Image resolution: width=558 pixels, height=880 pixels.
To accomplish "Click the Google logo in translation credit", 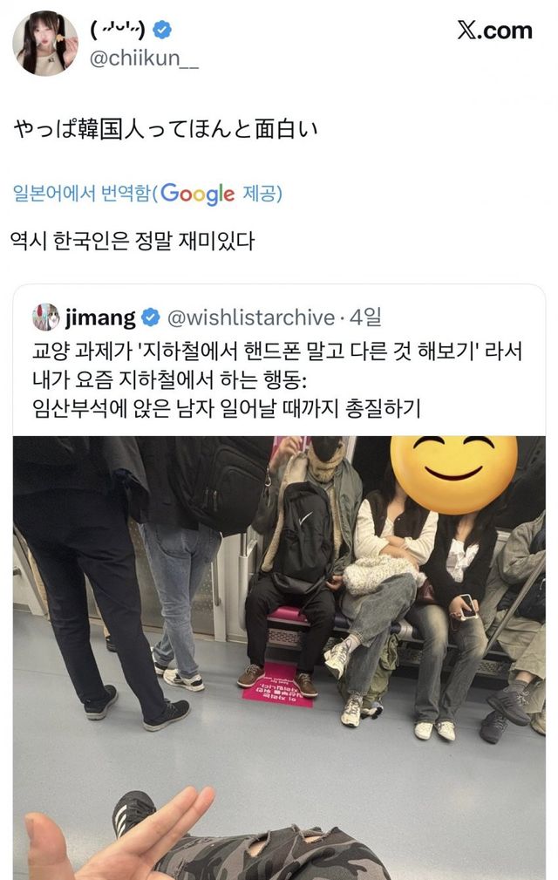I will [197, 194].
